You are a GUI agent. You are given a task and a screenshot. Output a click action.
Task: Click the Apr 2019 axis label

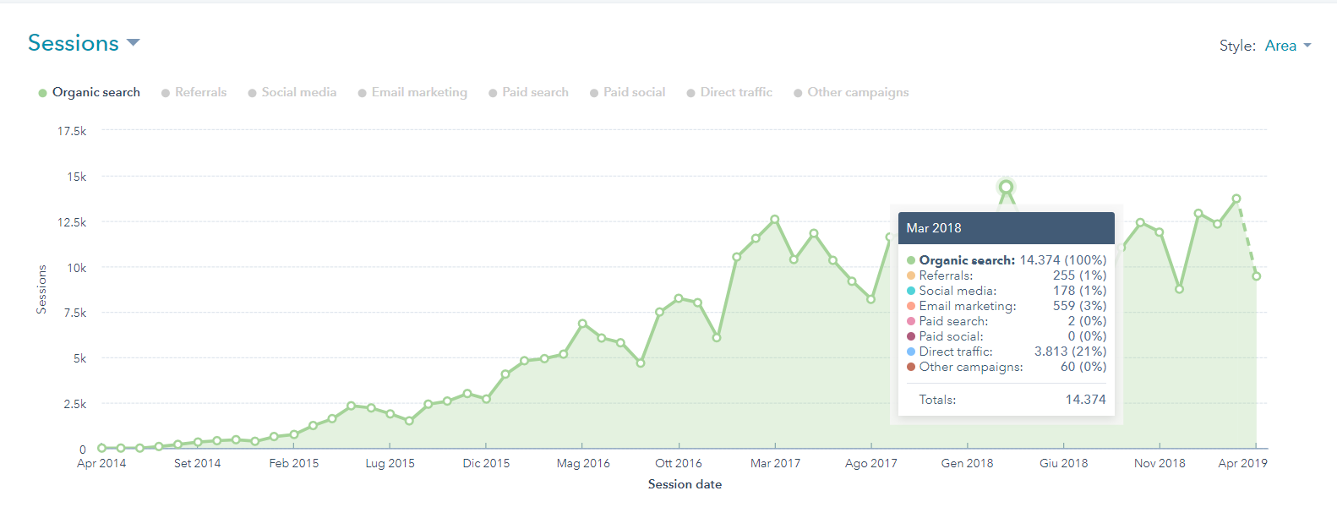[1242, 463]
